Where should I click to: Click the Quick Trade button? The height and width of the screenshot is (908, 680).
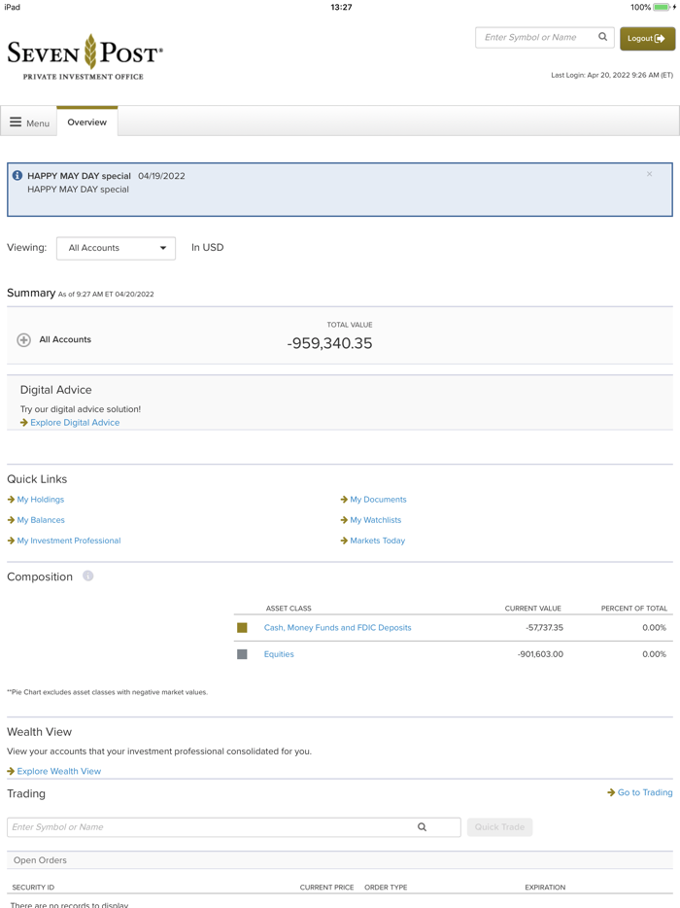(x=499, y=826)
